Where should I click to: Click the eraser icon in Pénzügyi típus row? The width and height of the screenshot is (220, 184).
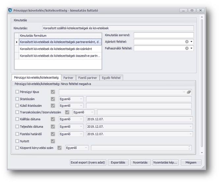click(x=189, y=92)
